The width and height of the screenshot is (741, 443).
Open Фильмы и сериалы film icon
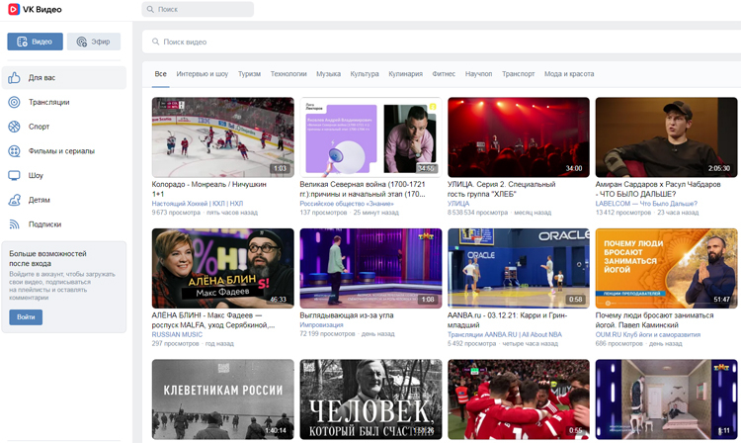point(14,151)
